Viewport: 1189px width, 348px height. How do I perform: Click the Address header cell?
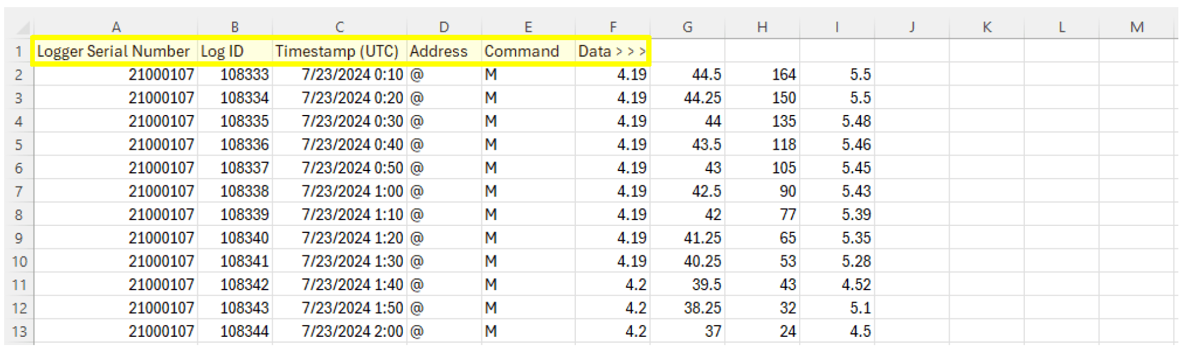[444, 51]
